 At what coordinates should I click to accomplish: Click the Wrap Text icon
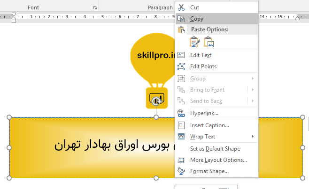(181, 137)
